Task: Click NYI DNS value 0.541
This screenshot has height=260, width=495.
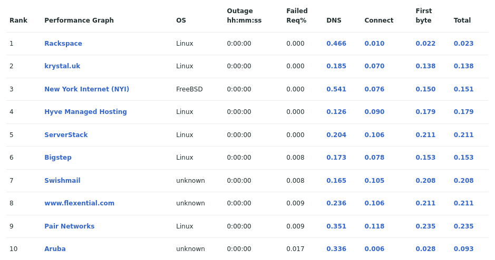Action: [x=336, y=89]
